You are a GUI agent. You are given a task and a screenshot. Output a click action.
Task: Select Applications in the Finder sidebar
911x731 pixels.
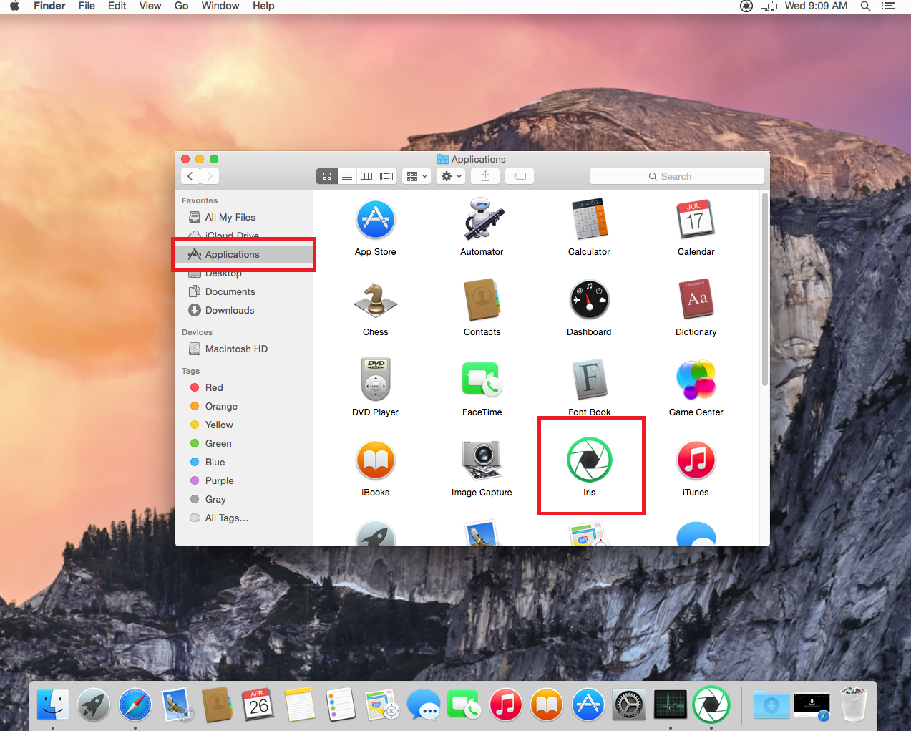[x=244, y=254]
